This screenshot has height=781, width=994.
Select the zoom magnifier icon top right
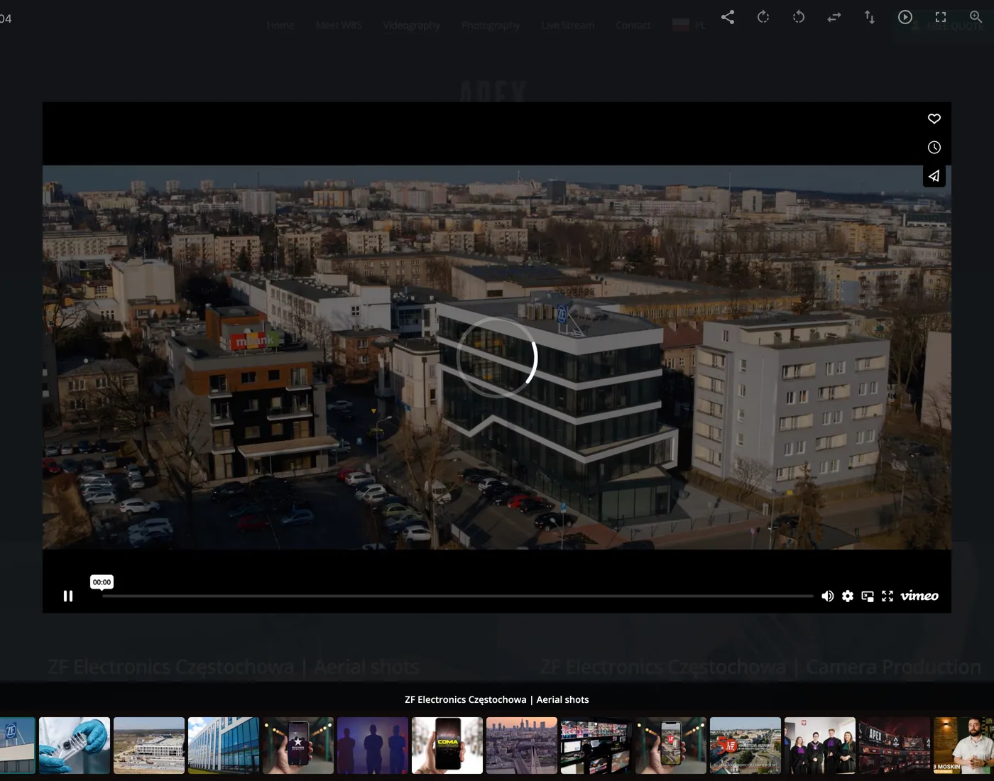tap(976, 17)
